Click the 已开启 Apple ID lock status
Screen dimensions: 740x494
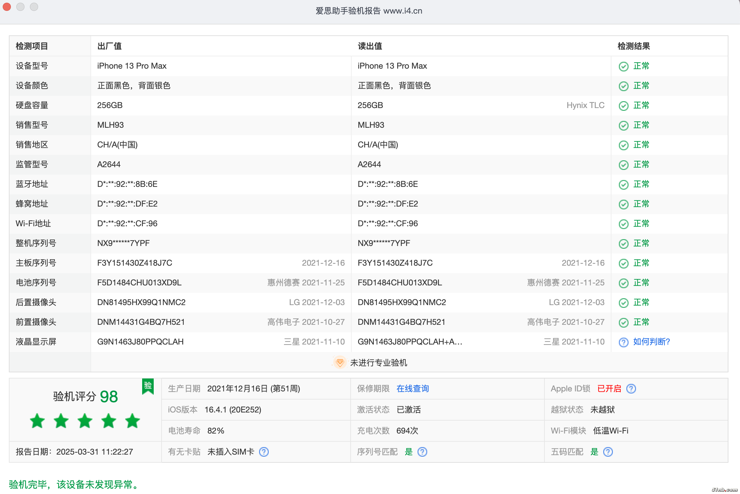pyautogui.click(x=609, y=389)
